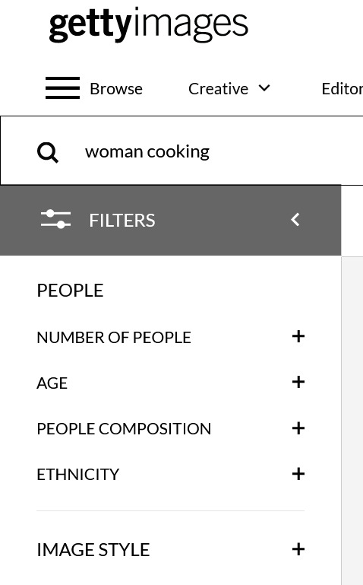Click plus icon next to Age

point(298,382)
